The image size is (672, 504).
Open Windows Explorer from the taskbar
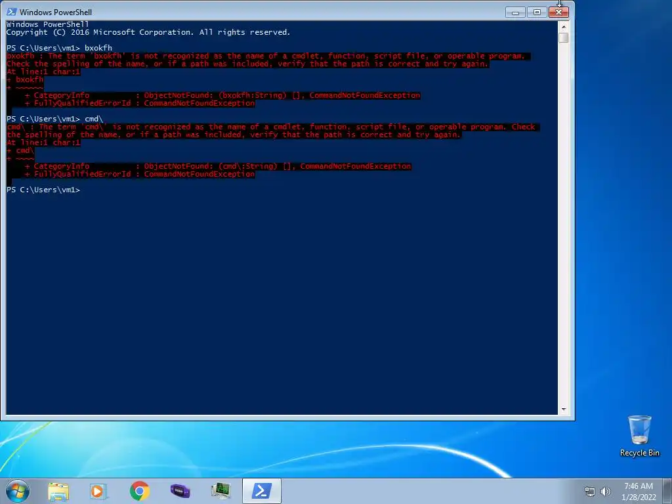(x=58, y=491)
